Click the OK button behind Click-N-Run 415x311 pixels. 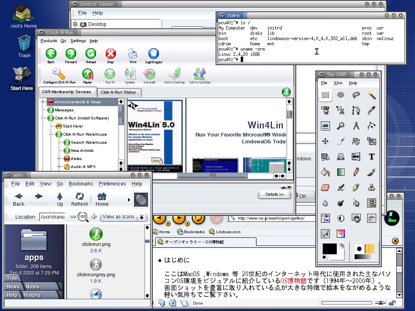point(302,196)
